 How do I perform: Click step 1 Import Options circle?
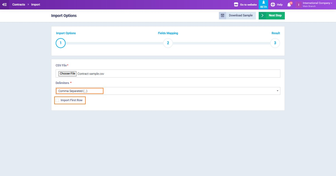tap(61, 43)
